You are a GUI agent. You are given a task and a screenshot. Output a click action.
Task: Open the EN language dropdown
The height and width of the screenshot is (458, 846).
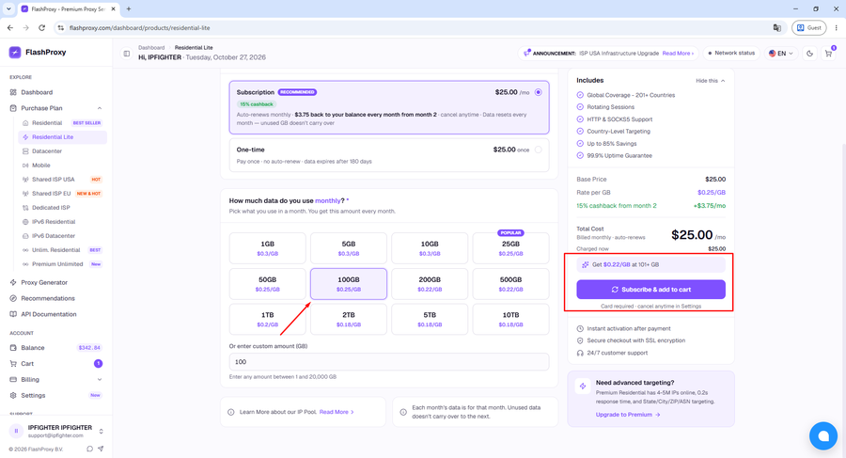[x=781, y=54]
